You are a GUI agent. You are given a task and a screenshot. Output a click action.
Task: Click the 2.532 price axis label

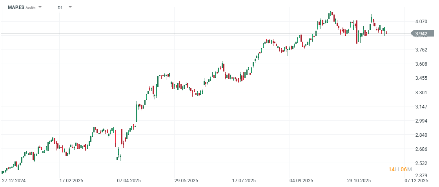pos(421,163)
